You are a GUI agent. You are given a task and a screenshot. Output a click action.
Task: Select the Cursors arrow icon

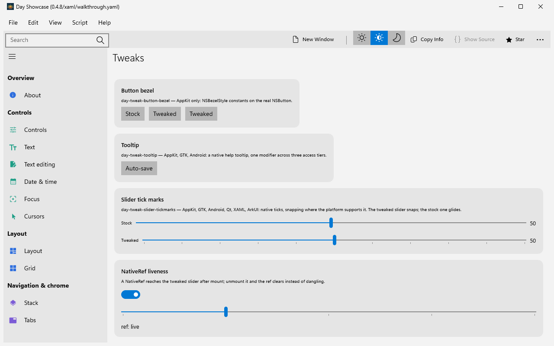click(x=13, y=216)
